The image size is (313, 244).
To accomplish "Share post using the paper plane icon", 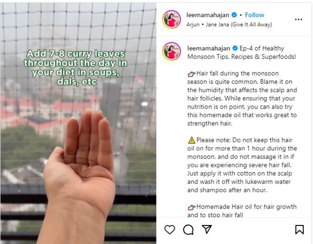I will pyautogui.click(x=207, y=229).
